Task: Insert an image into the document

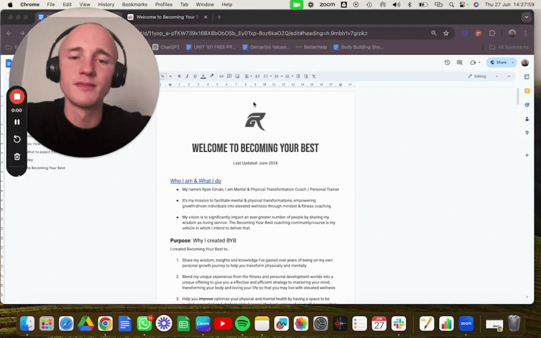Action: 238,76
